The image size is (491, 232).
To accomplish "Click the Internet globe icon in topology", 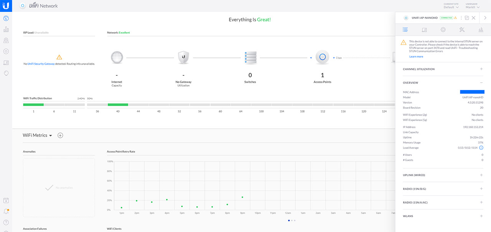I will (x=117, y=57).
